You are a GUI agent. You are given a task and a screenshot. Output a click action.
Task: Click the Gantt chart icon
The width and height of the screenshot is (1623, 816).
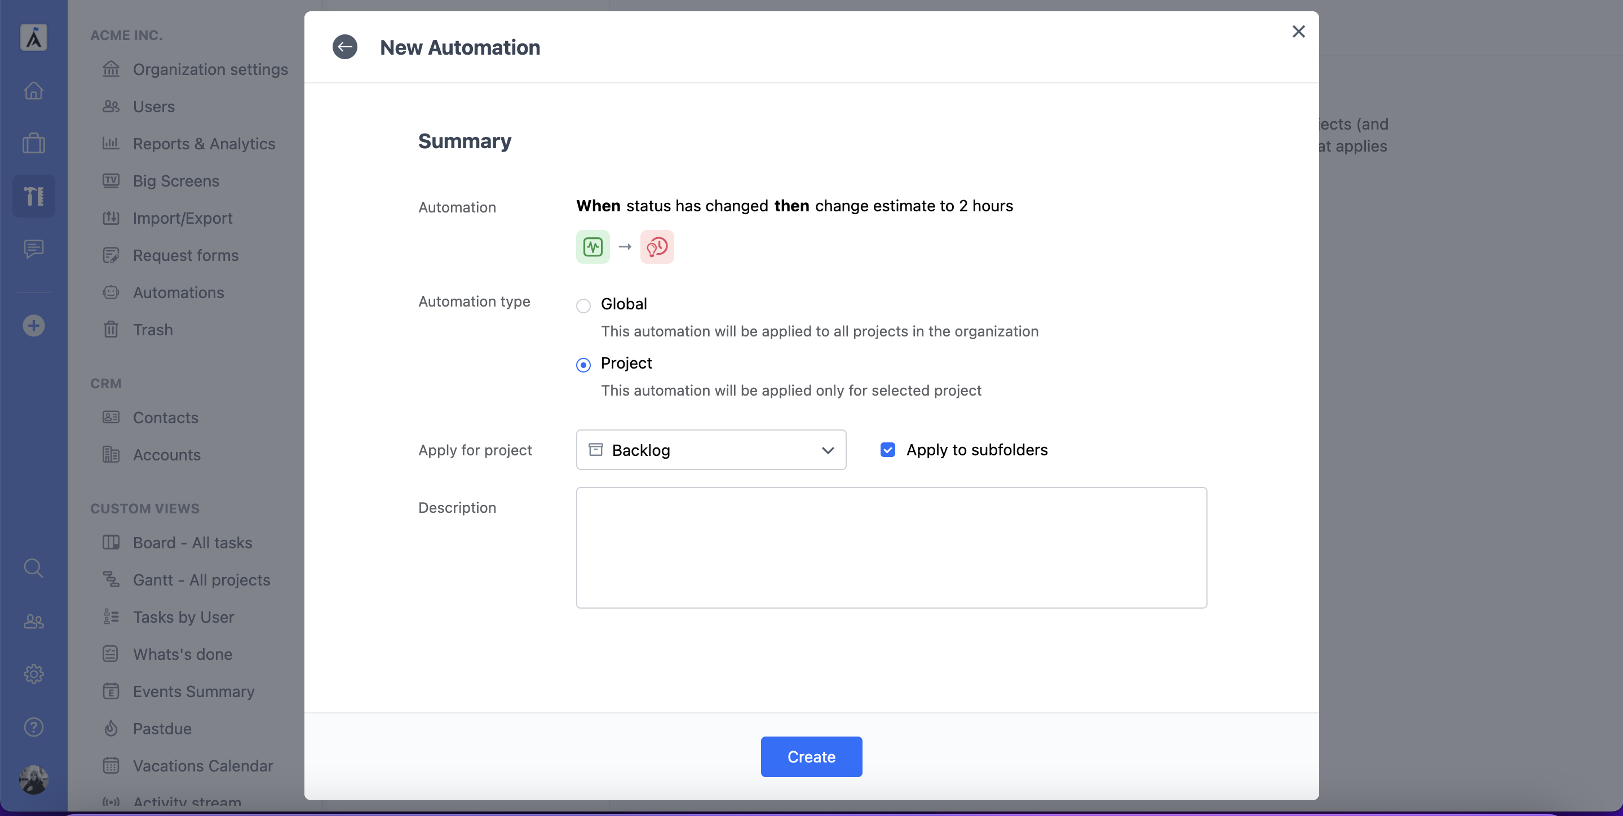pyautogui.click(x=111, y=579)
